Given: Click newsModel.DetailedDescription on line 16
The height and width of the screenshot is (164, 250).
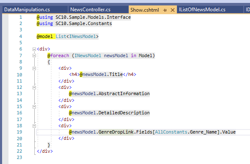Looking at the screenshot, I should pos(111,113).
